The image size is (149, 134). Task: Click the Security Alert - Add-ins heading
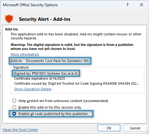45,19
